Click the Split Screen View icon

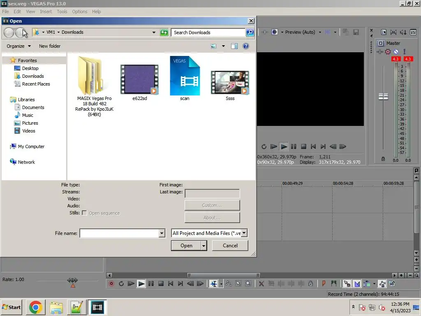click(275, 32)
